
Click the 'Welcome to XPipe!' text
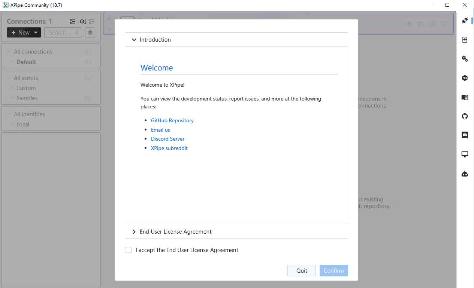point(163,85)
